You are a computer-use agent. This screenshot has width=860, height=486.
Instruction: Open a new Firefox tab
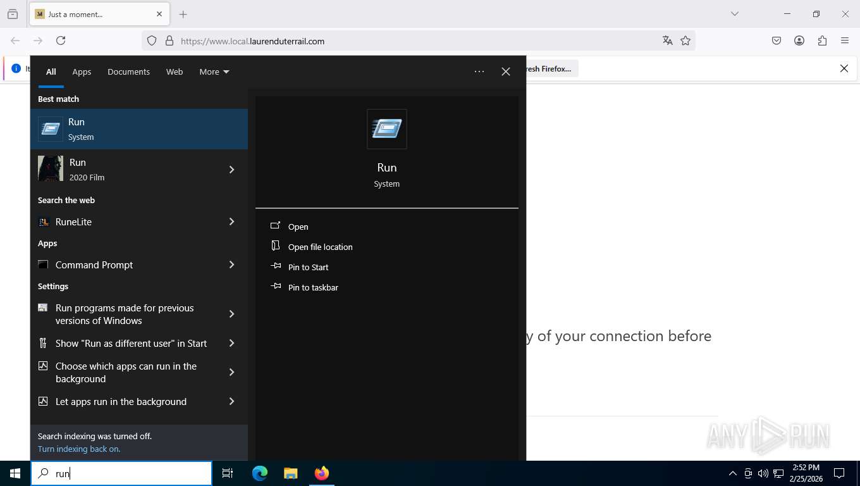pos(183,14)
